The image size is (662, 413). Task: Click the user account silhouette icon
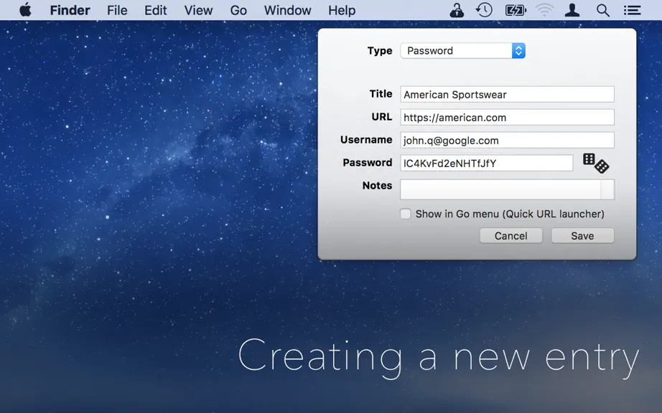click(572, 10)
